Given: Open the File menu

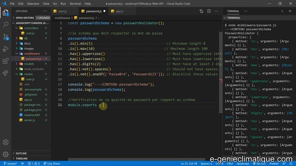Looking at the screenshot, I should pyautogui.click(x=12, y=4).
